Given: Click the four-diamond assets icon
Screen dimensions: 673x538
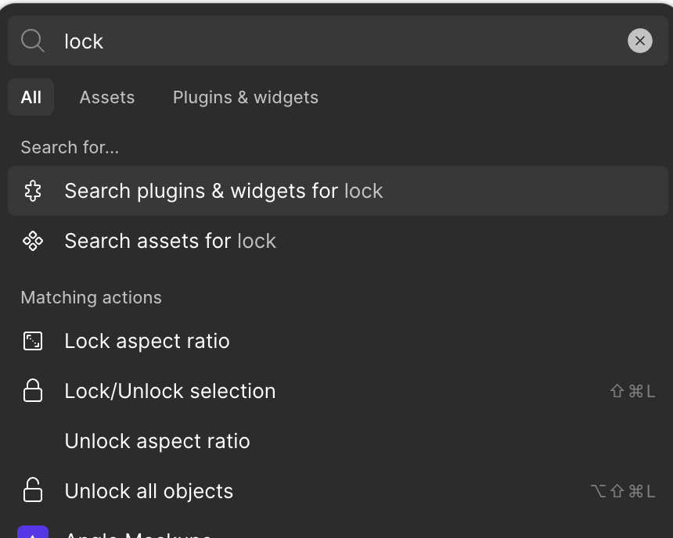Looking at the screenshot, I should [x=33, y=241].
